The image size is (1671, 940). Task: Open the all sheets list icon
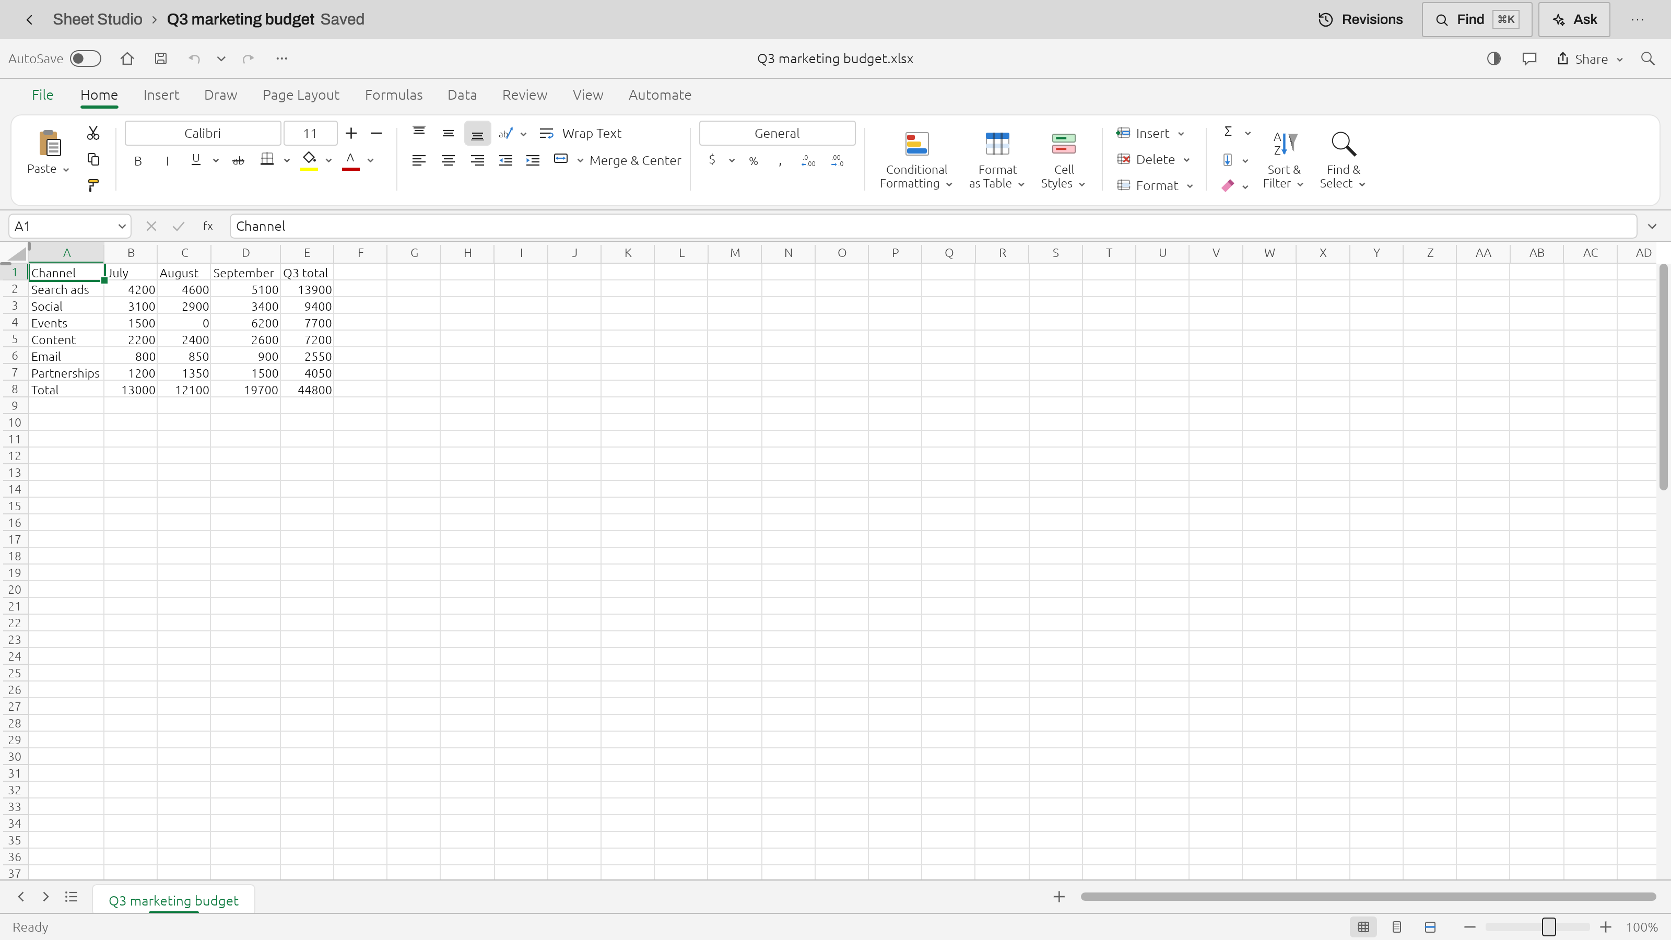click(x=72, y=897)
